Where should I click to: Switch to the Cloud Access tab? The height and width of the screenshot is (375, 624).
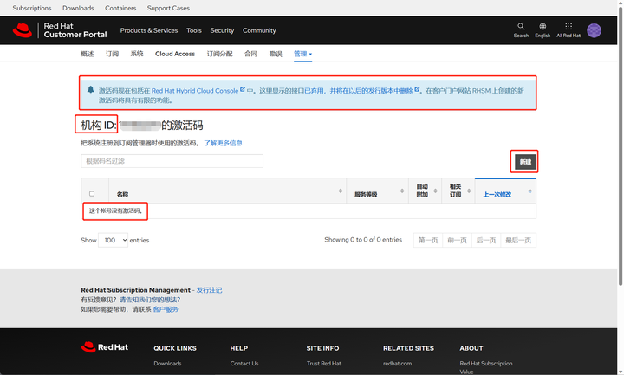click(x=175, y=54)
